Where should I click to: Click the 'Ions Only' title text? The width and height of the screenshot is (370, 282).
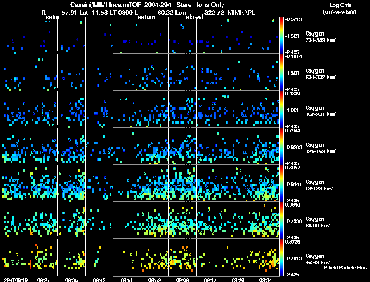coord(210,5)
